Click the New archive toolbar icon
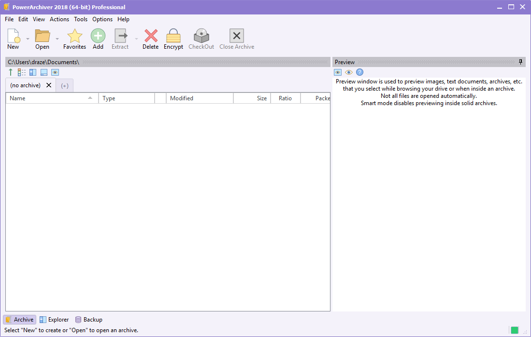Viewport: 531px width, 337px height. pos(13,37)
